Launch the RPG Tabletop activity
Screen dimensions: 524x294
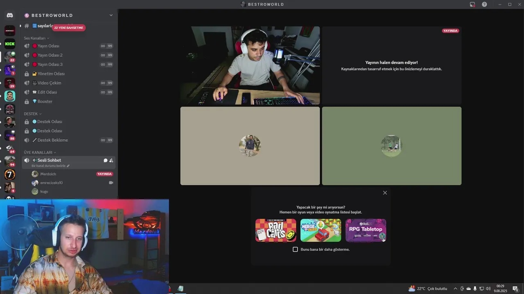366,230
